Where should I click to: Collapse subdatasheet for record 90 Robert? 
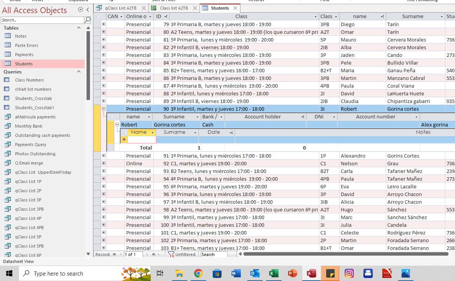pos(103,109)
